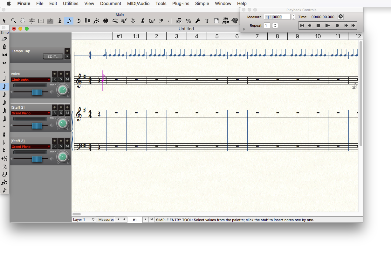Click the measure number field at bottom

tap(135, 220)
